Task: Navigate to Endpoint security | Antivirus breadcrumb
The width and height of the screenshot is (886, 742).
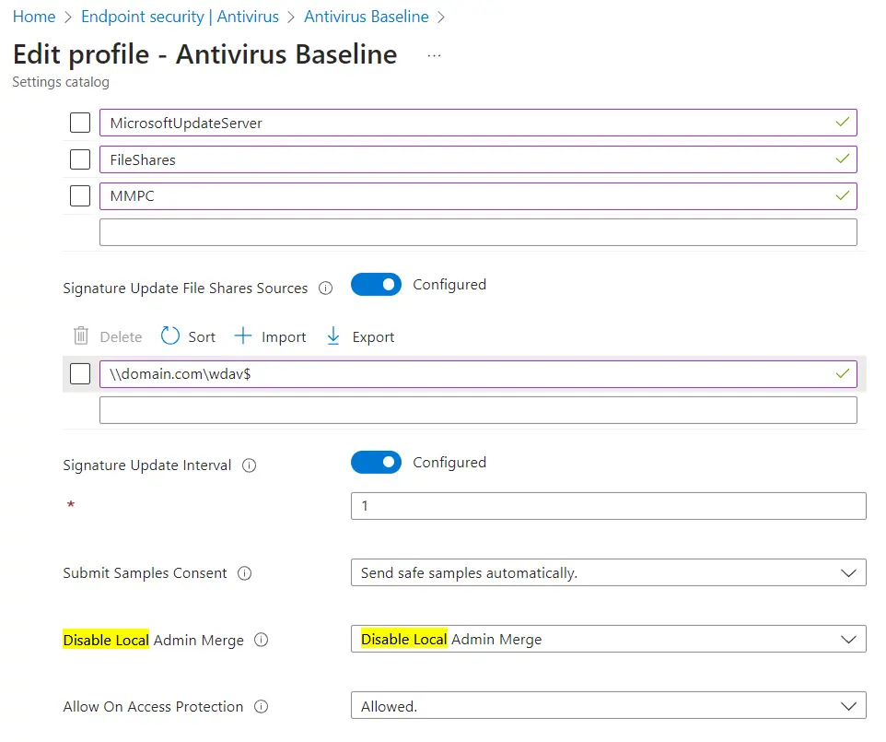Action: (180, 17)
